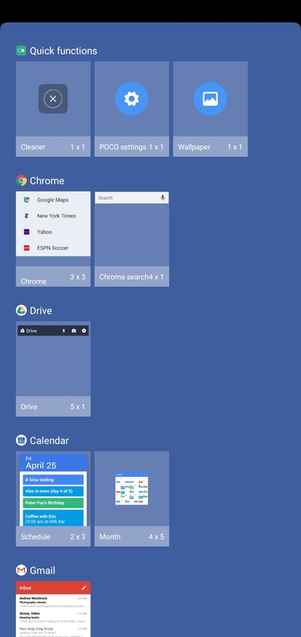Tap the microphone icon in Chrome search widget
This screenshot has width=301, height=637.
coord(163,198)
